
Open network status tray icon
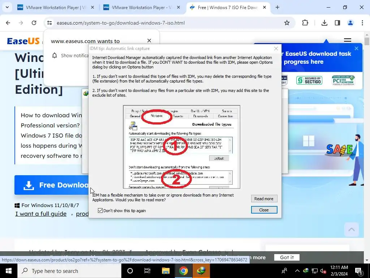point(315,271)
